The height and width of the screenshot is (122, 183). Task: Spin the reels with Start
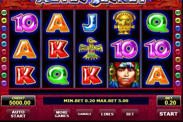(x=168, y=114)
